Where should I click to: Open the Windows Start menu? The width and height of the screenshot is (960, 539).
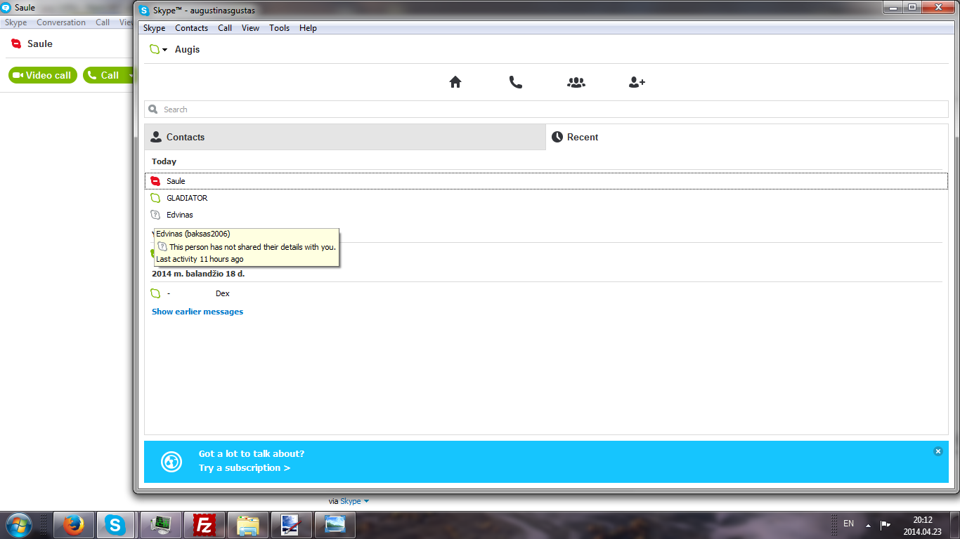(x=18, y=524)
